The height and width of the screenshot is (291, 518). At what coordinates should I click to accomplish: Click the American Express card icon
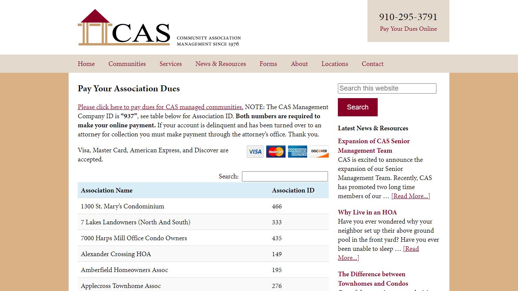[297, 152]
